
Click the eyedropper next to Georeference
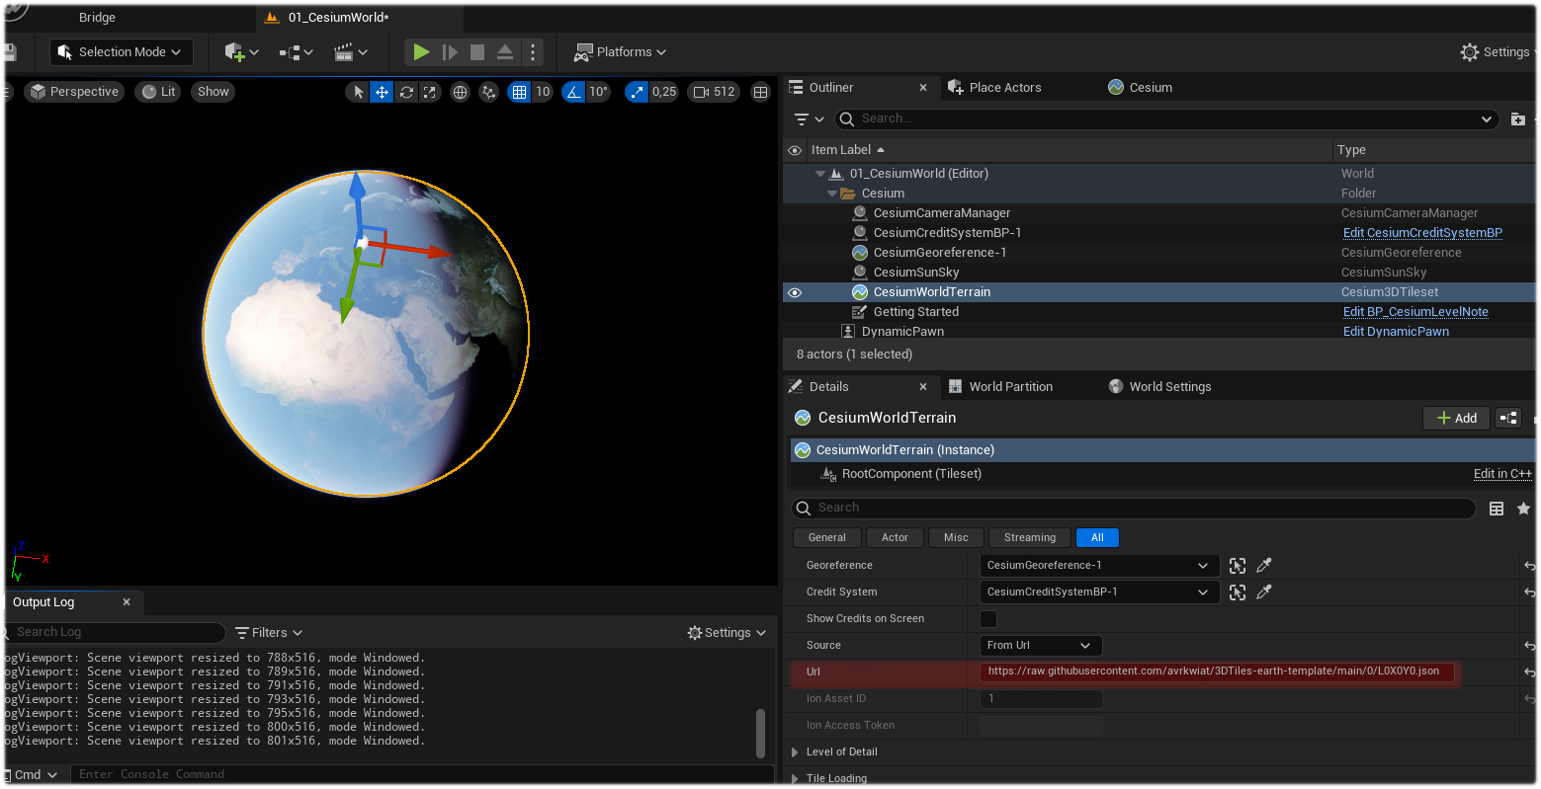(x=1263, y=565)
